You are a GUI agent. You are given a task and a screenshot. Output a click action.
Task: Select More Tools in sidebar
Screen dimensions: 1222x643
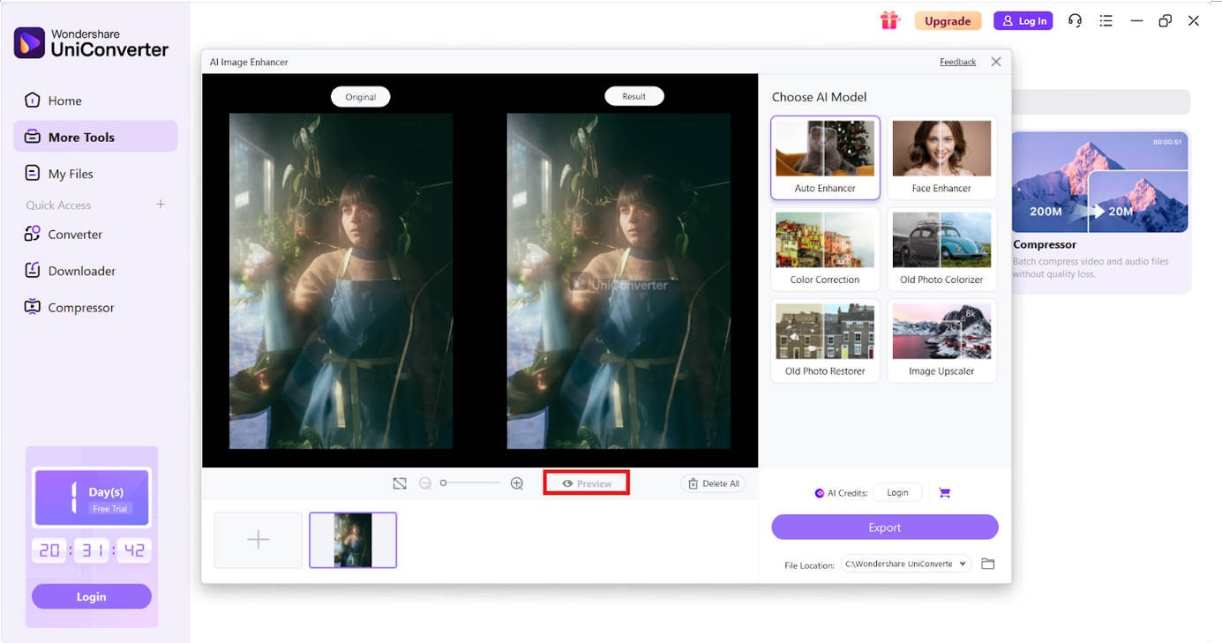point(95,137)
